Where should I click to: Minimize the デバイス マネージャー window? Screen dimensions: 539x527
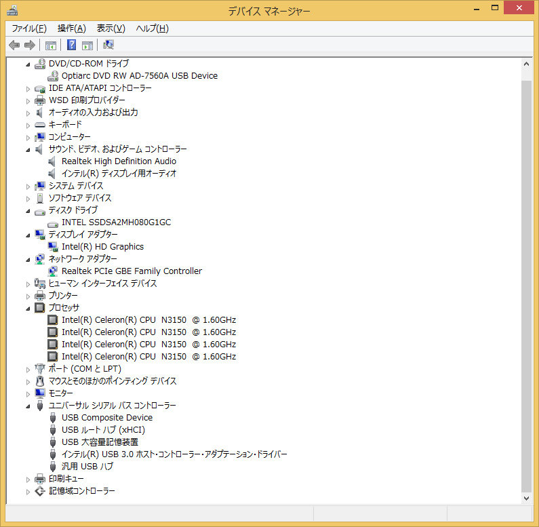click(477, 9)
